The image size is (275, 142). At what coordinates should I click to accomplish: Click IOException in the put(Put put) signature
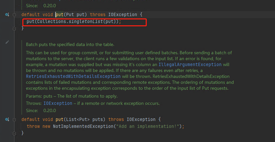pyautogui.click(x=122, y=14)
